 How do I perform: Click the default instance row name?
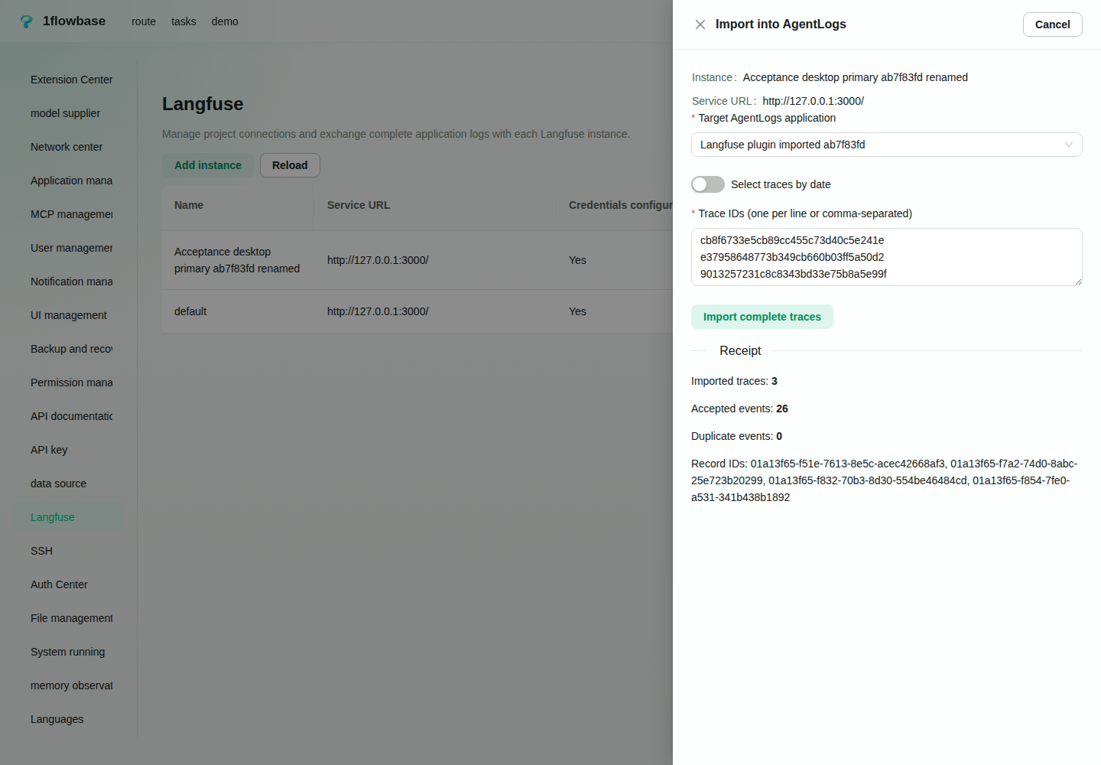pos(190,311)
